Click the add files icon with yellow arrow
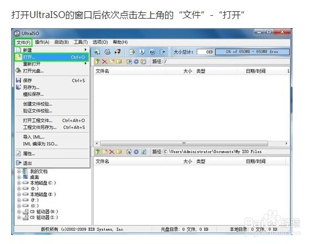Viewport: 319px width, 244px height. [x=132, y=52]
